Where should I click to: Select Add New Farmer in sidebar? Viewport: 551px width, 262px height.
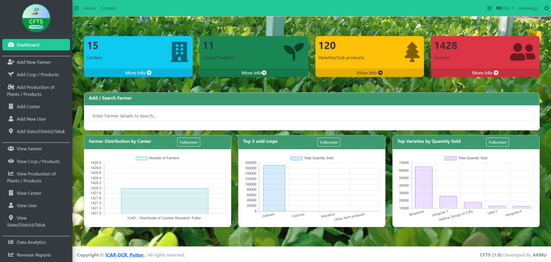33,62
